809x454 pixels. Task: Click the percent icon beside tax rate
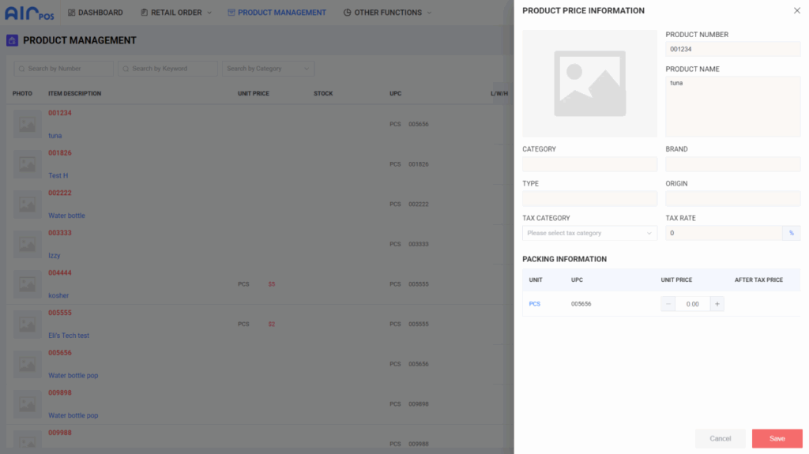pyautogui.click(x=791, y=233)
